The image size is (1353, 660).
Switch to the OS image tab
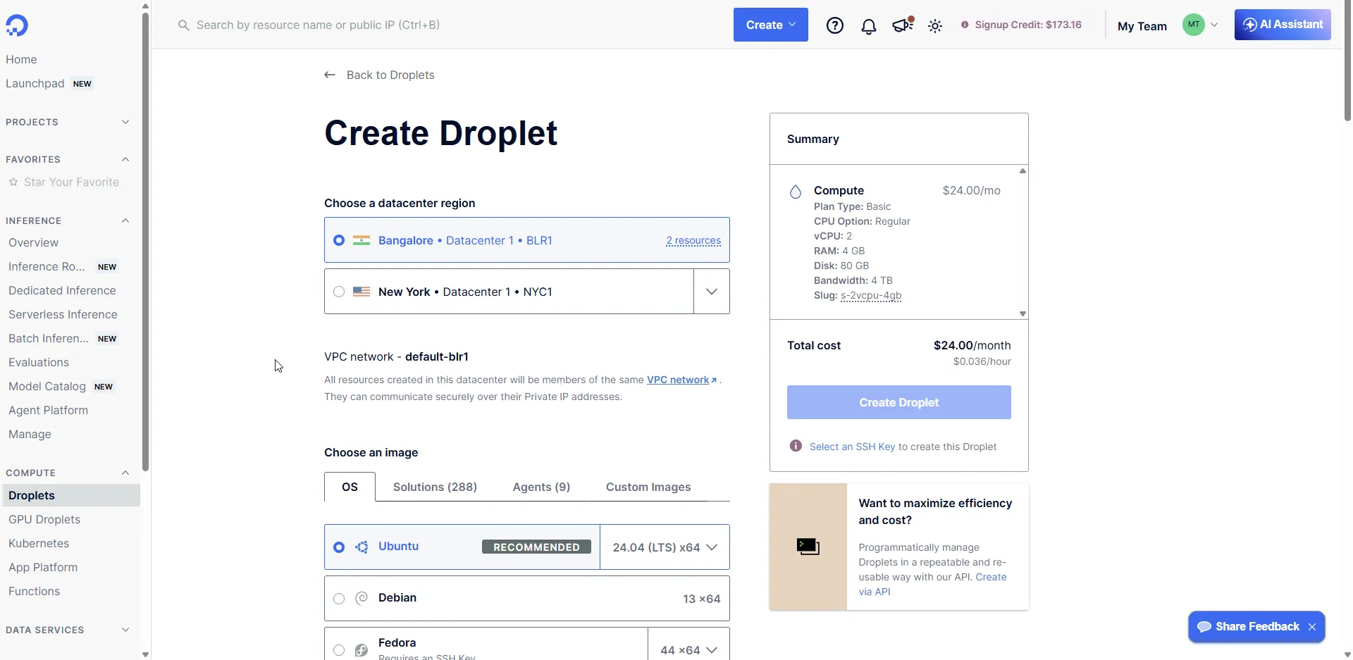click(x=350, y=487)
